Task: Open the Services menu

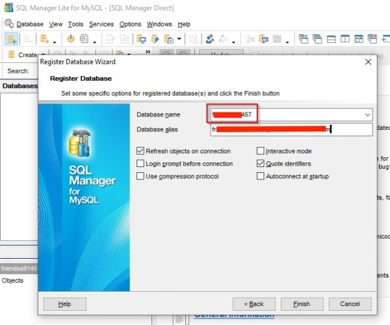Action: (101, 24)
